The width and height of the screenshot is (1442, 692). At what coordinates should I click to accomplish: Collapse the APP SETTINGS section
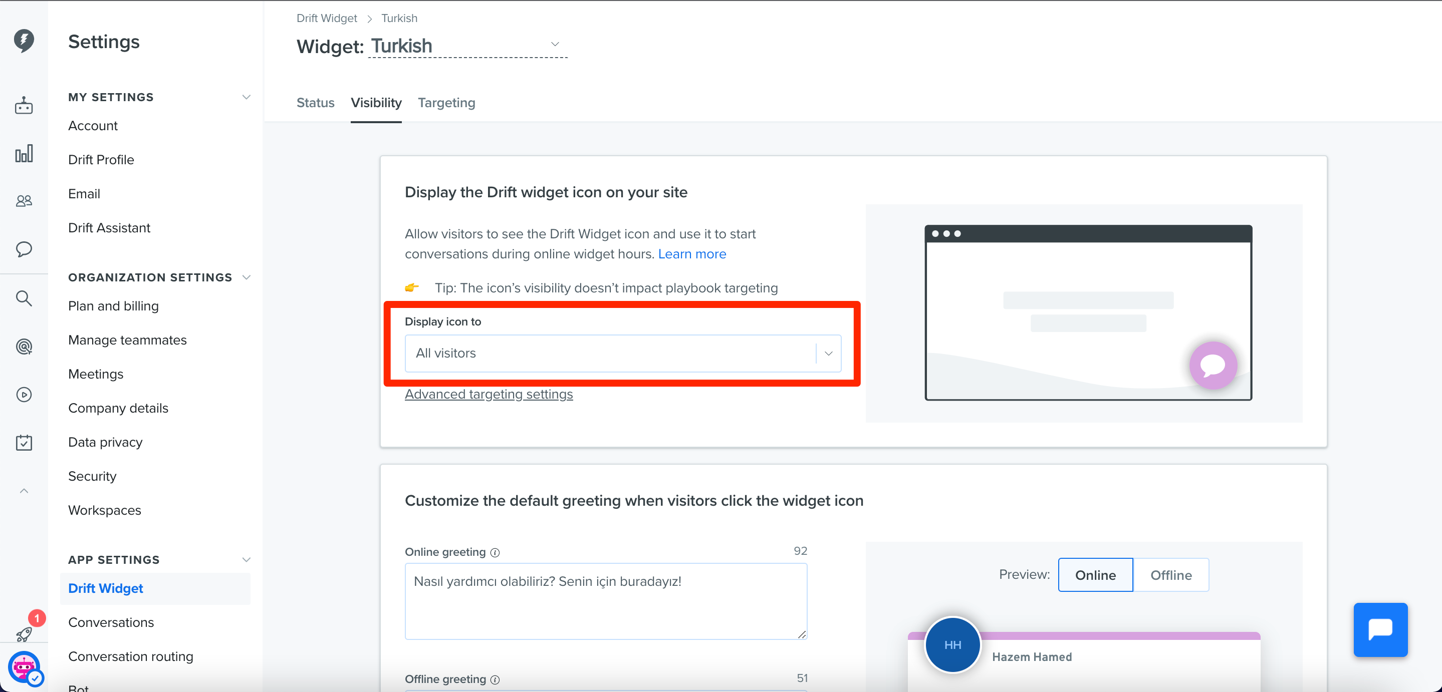pyautogui.click(x=246, y=560)
